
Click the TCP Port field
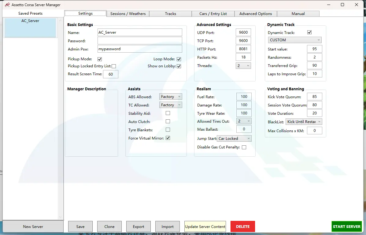243,41
